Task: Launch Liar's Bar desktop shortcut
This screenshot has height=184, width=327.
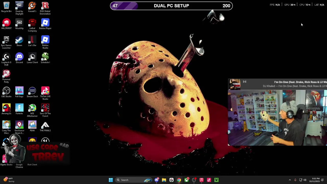Action: pyautogui.click(x=32, y=41)
